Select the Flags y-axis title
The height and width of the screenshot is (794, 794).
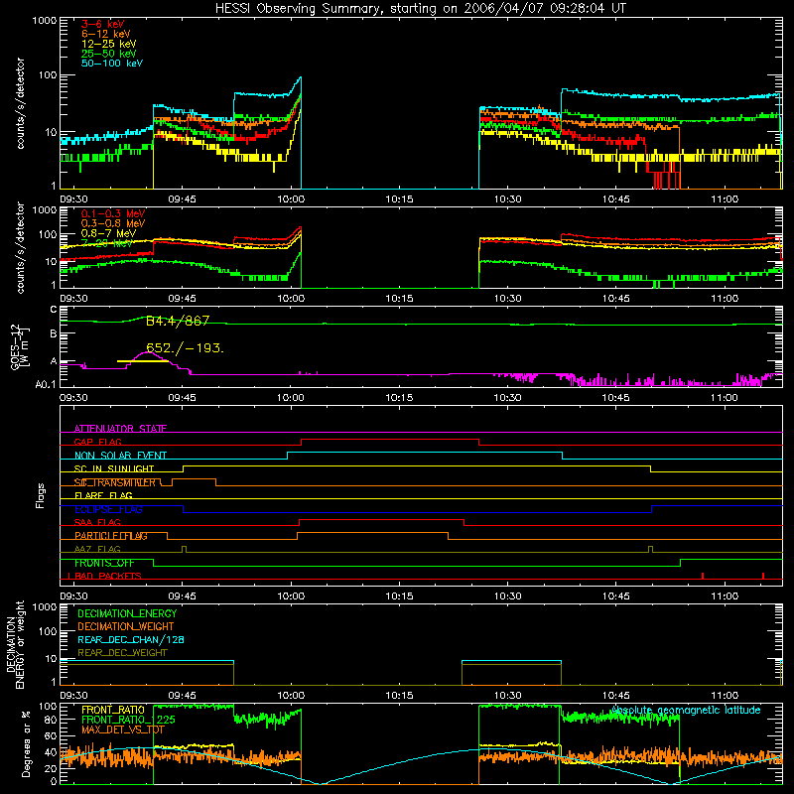coord(41,495)
